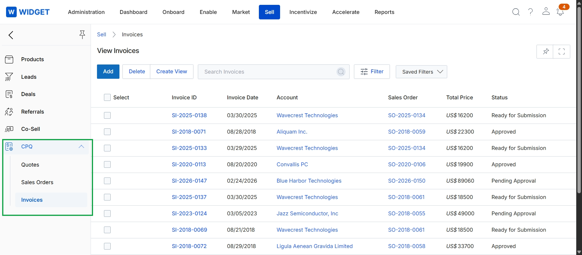Screen dimensions: 582x255
Task: Go to the Onboard tab
Action: coord(173,12)
